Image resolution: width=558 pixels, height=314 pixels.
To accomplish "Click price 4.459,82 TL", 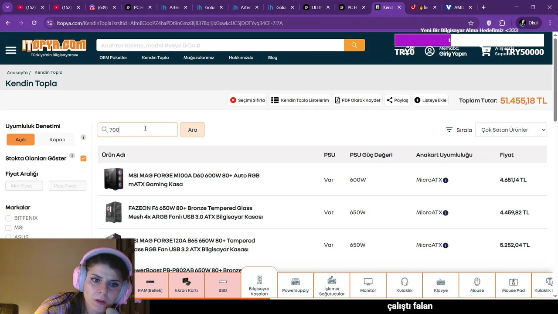I will coord(514,212).
